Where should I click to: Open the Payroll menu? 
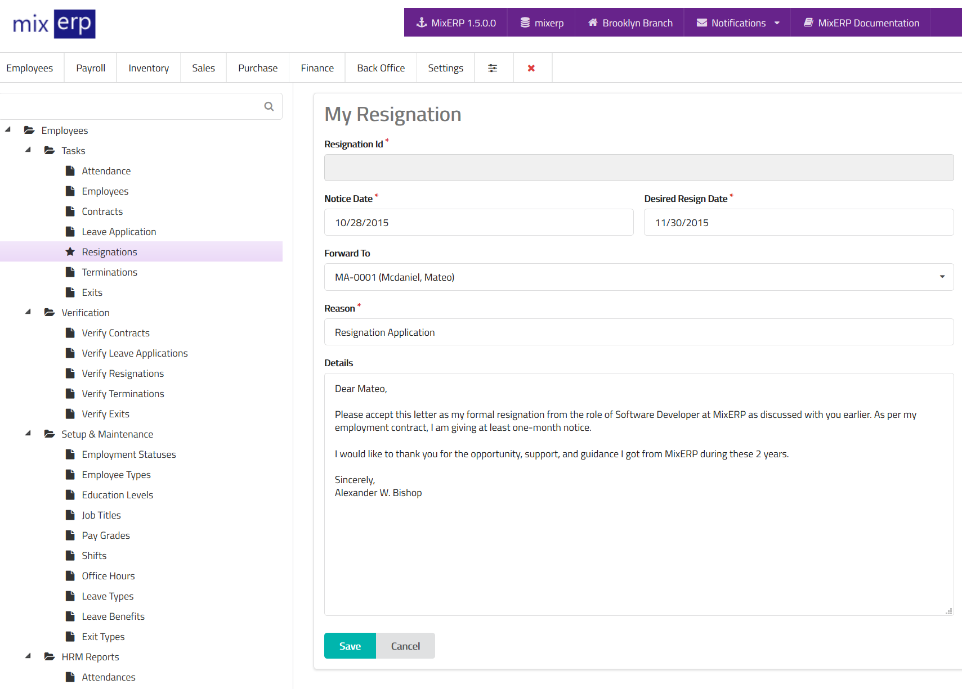[91, 68]
